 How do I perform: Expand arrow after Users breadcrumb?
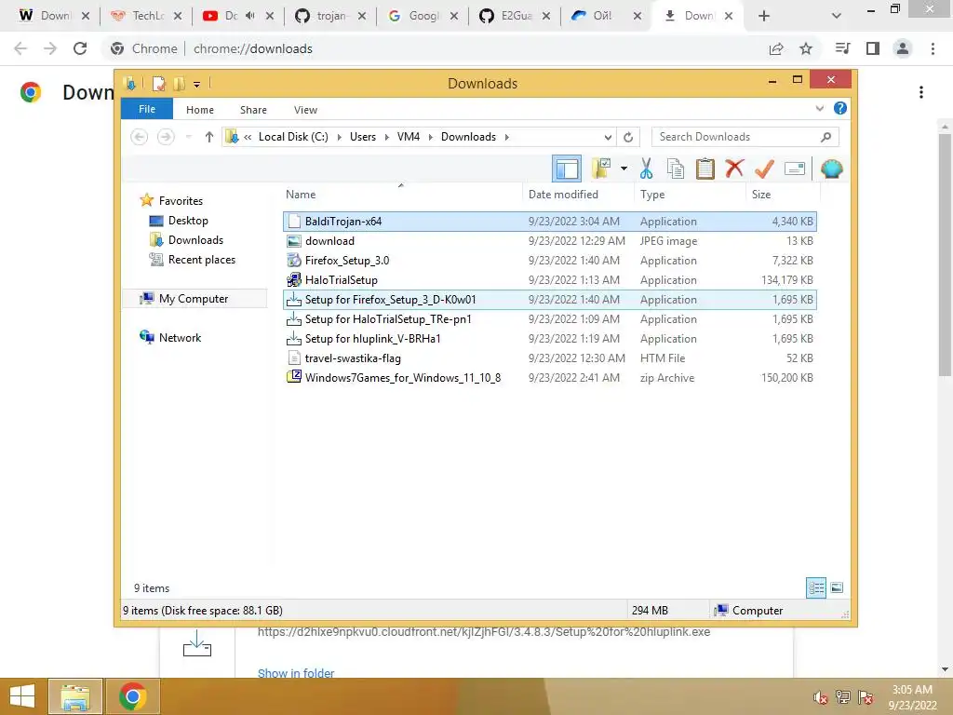[386, 137]
